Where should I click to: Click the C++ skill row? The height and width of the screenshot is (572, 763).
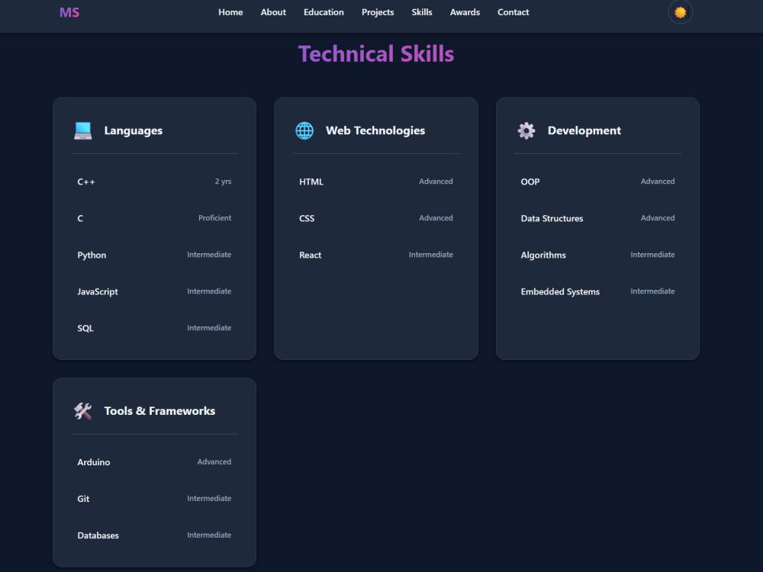click(x=154, y=182)
